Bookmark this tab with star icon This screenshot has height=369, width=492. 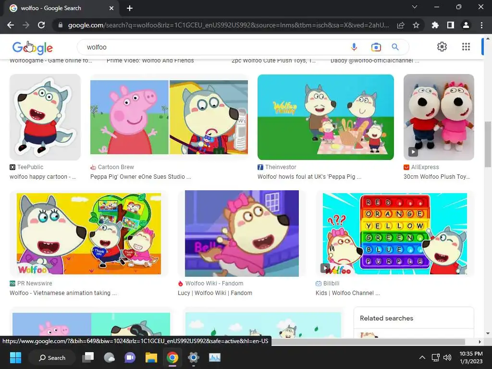(x=416, y=25)
